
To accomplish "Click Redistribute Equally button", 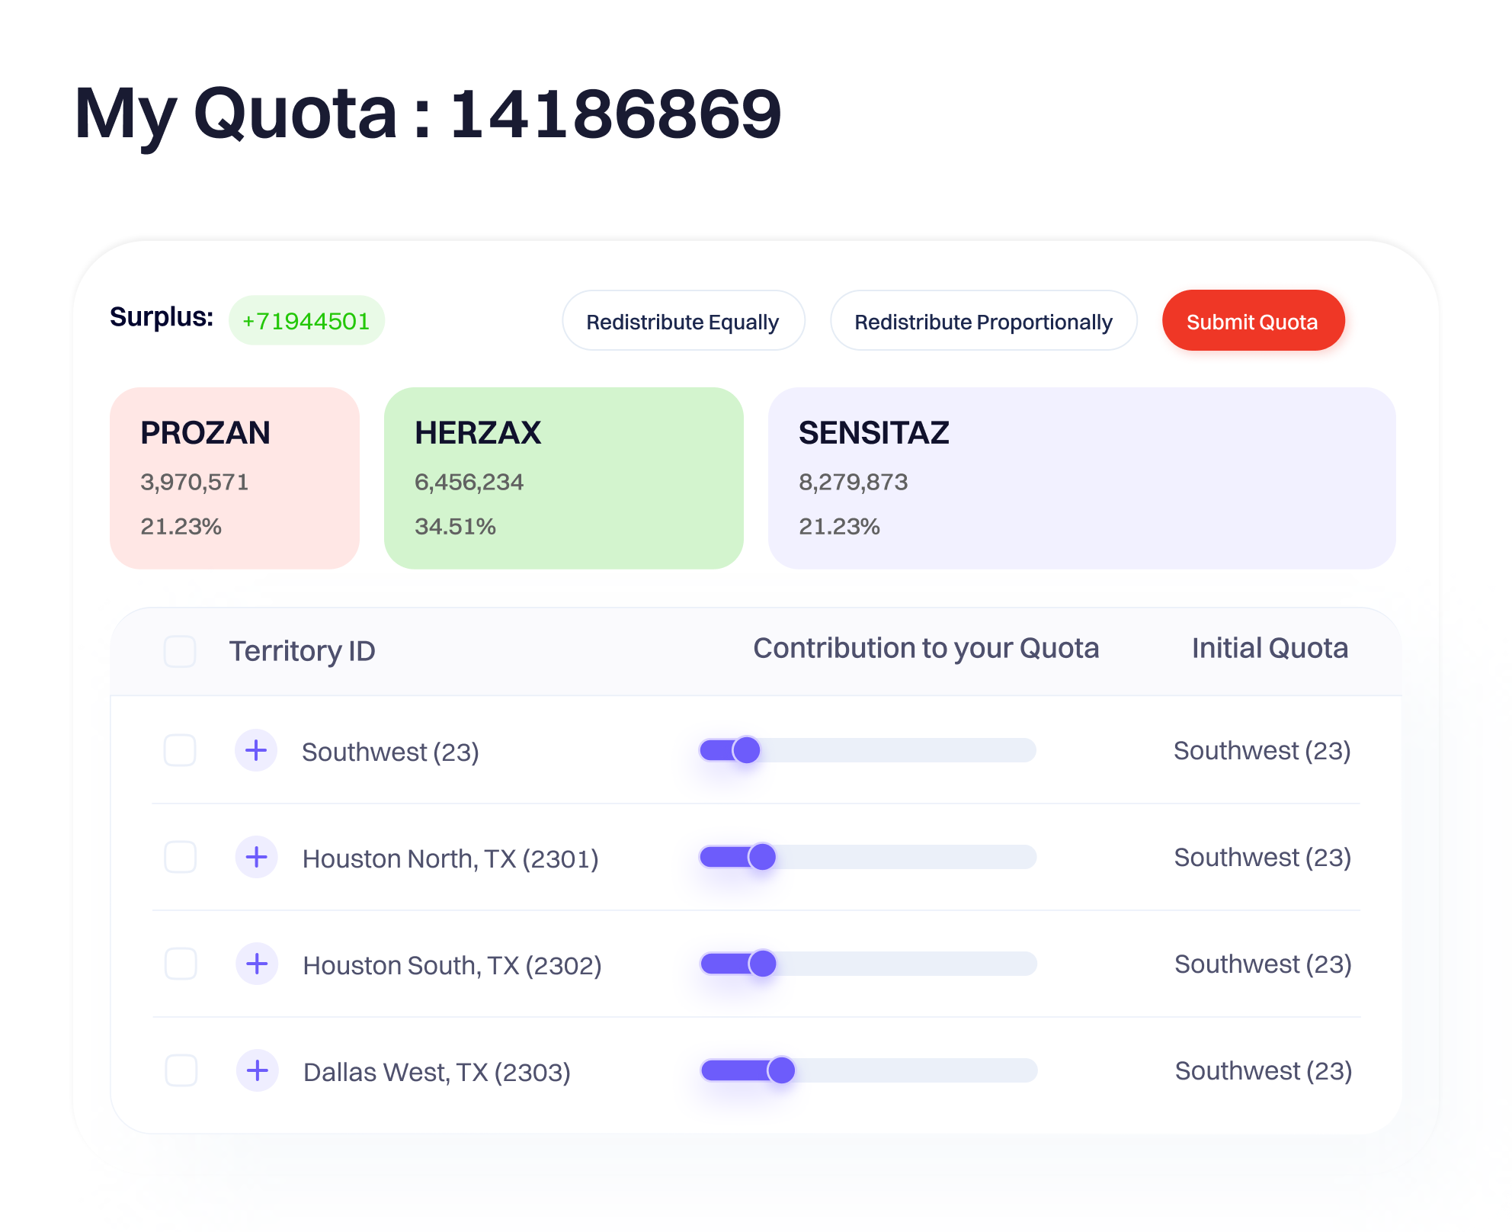I will [683, 321].
